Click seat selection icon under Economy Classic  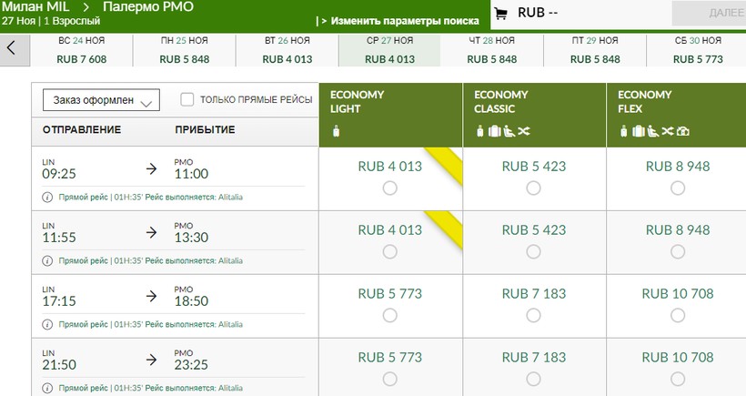[x=508, y=131]
